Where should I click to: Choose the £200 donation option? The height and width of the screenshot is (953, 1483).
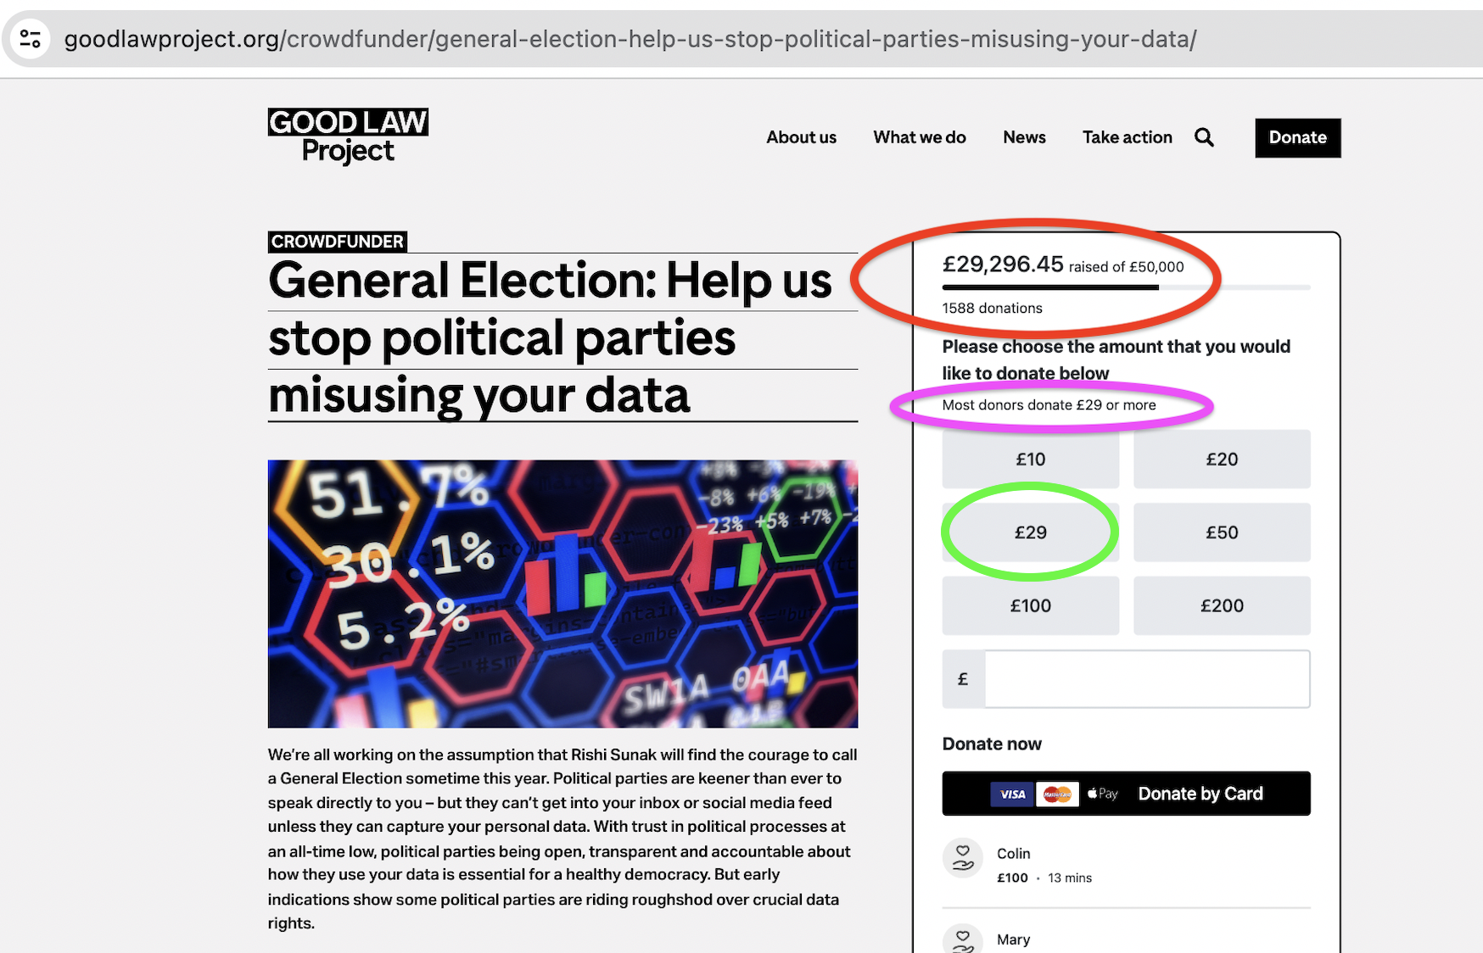point(1221,605)
